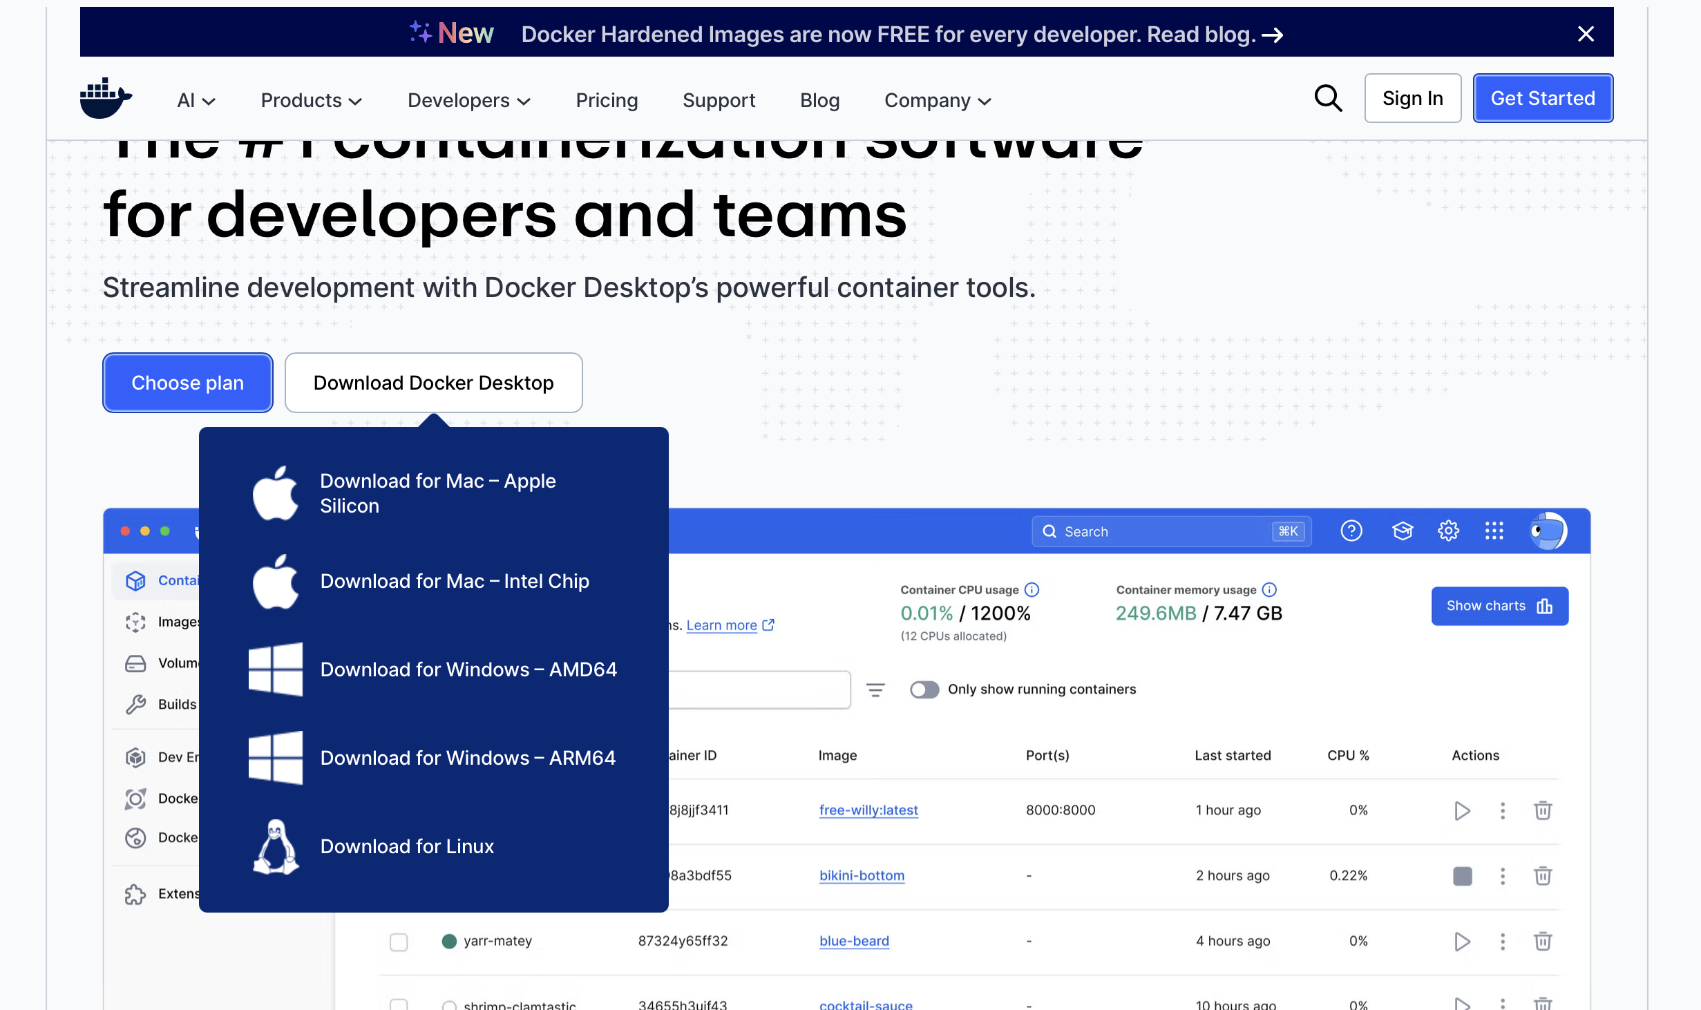Expand the Developers dropdown menu
This screenshot has height=1010, width=1701.
(468, 100)
